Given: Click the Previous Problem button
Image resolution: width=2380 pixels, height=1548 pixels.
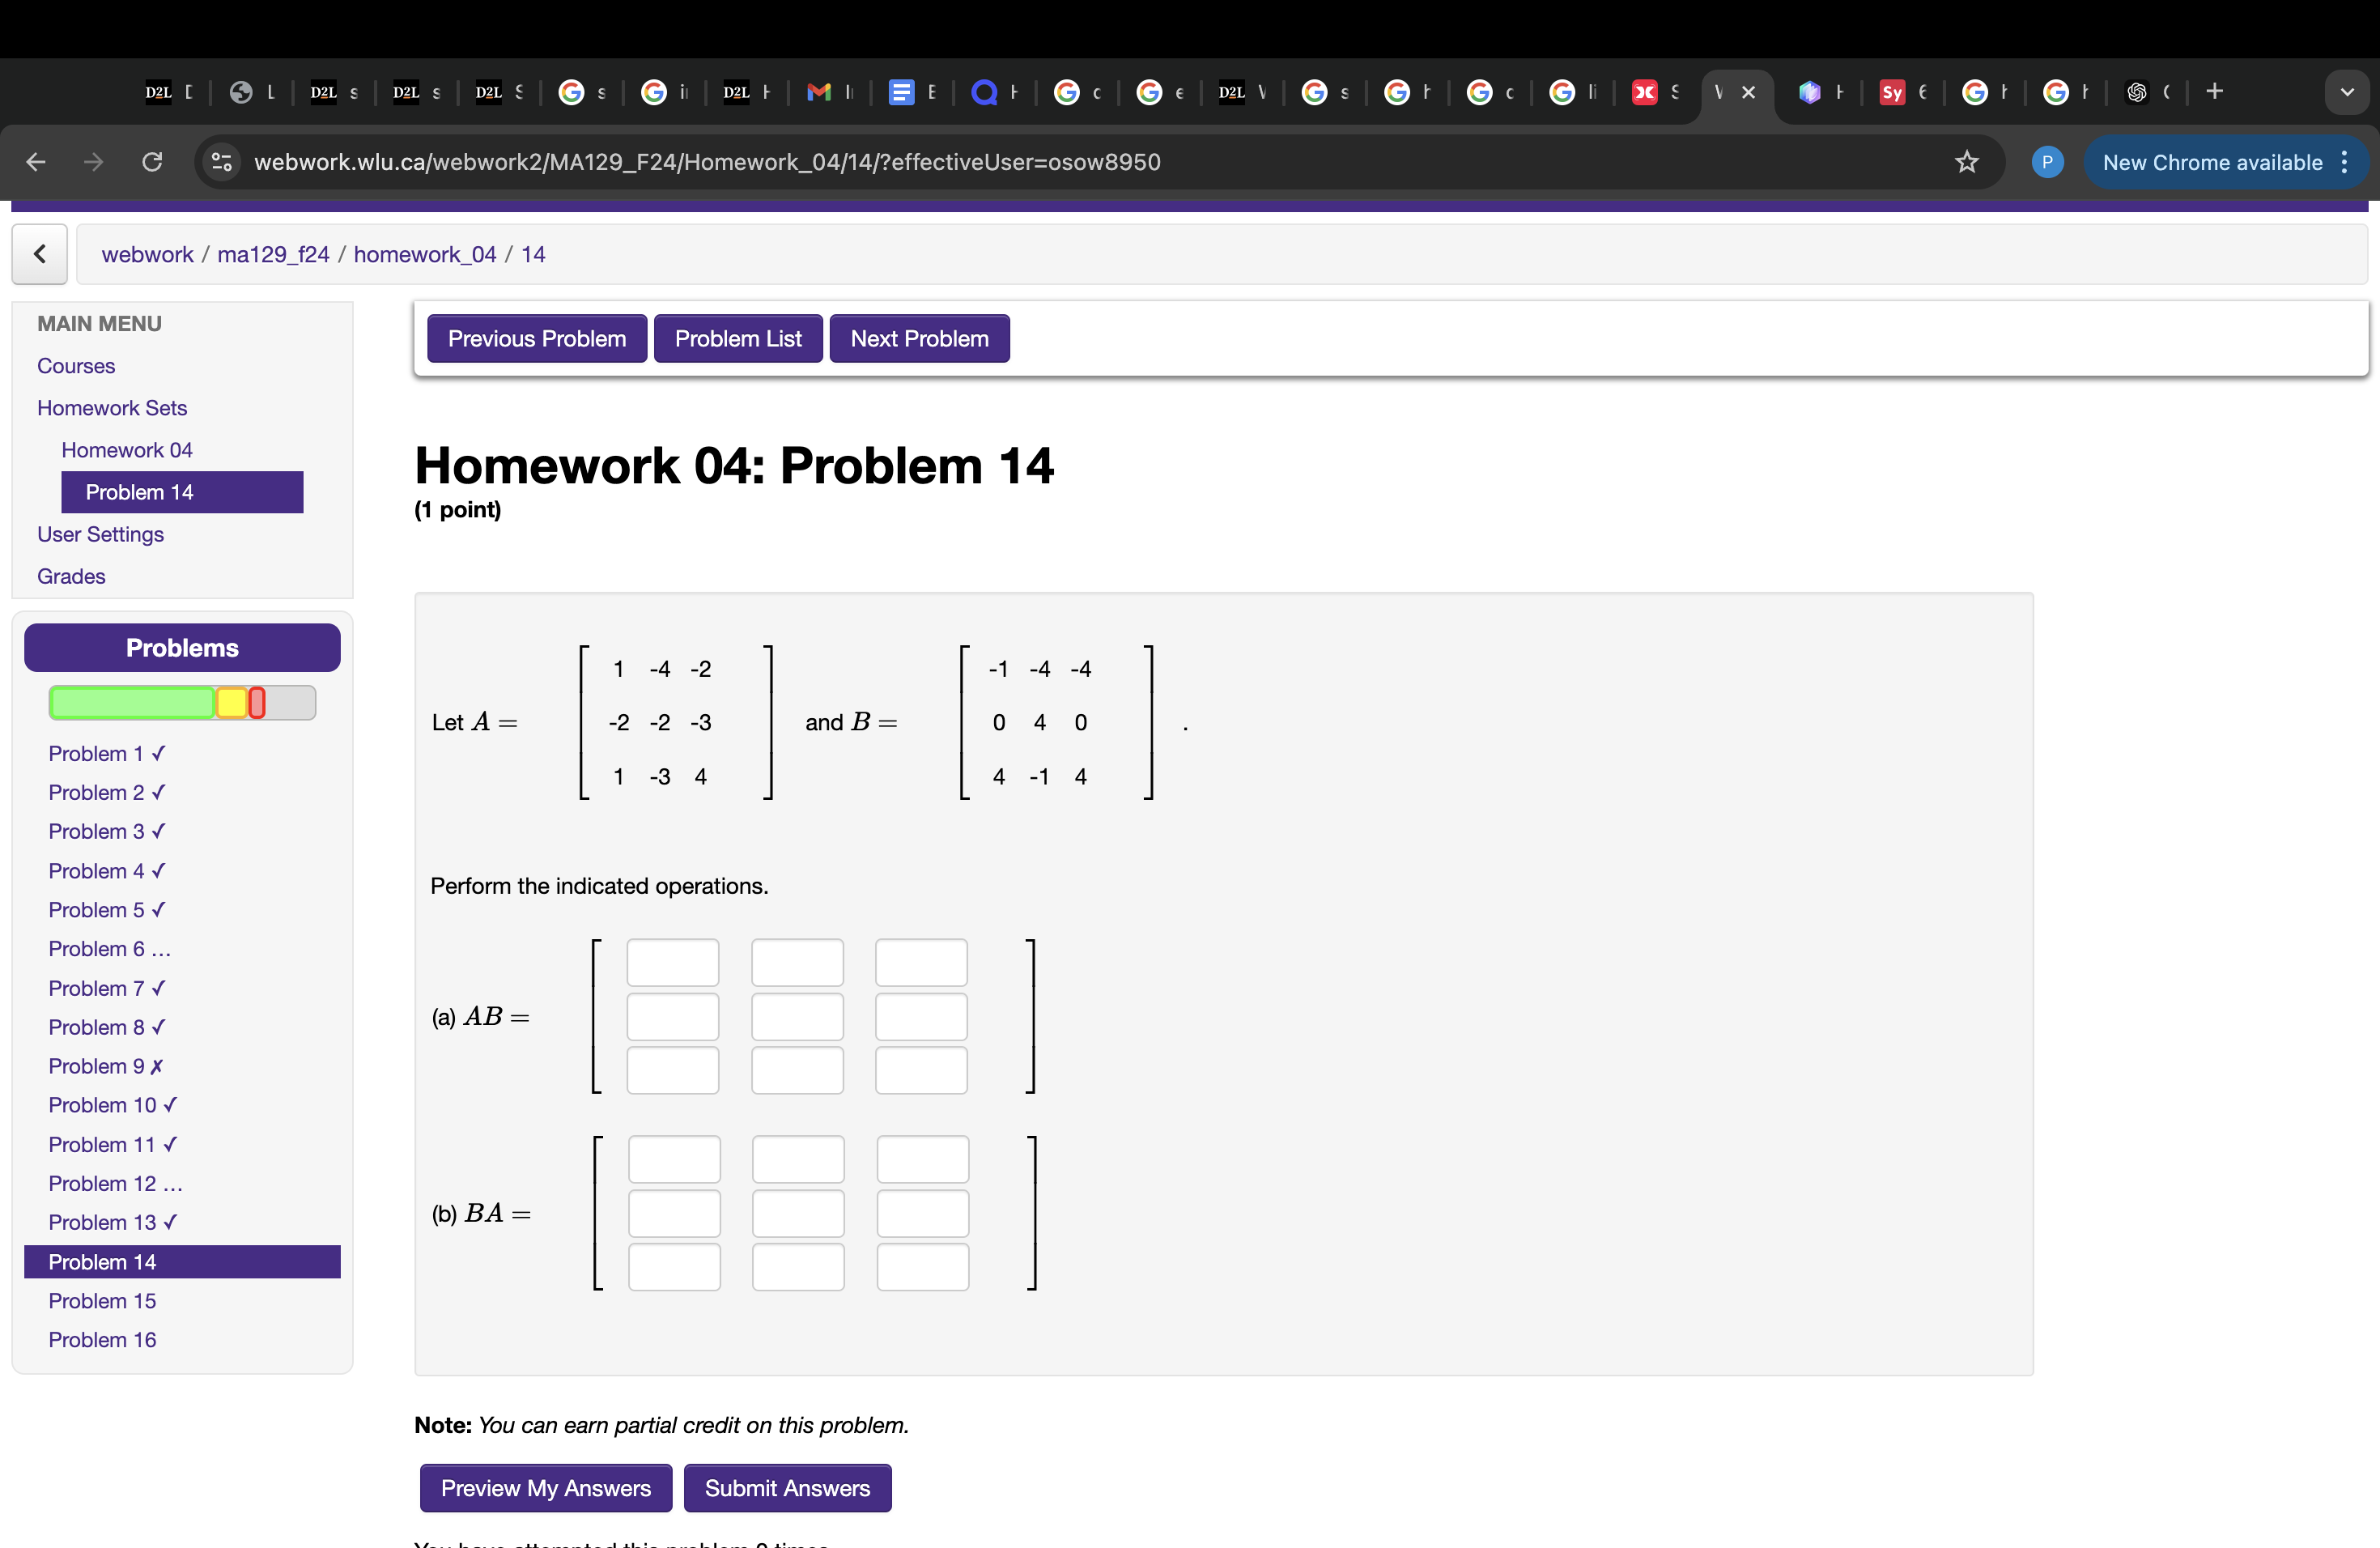Looking at the screenshot, I should [x=537, y=339].
